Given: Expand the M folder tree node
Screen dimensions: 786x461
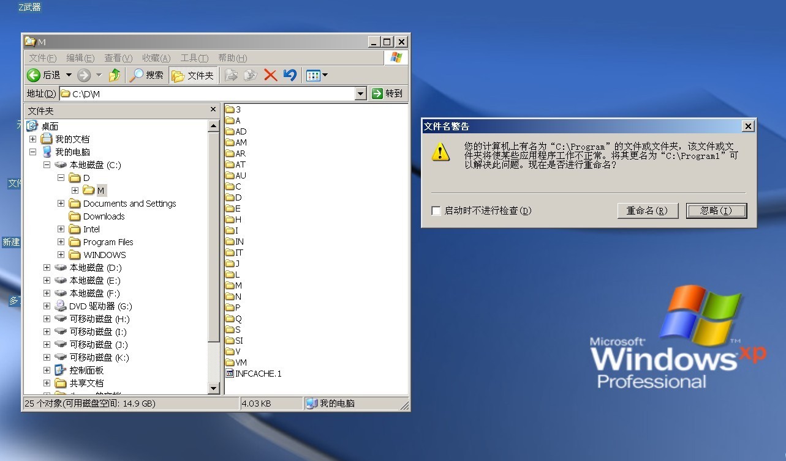Looking at the screenshot, I should [75, 191].
